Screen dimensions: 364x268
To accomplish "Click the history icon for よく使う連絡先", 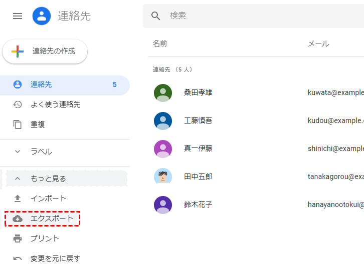I will [18, 104].
